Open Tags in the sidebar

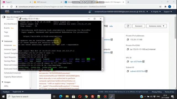click(6, 32)
